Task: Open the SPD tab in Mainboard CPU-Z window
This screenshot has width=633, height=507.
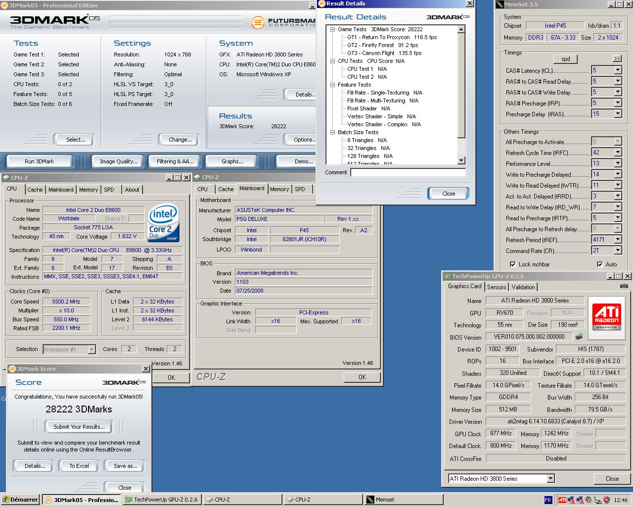Action: [300, 189]
